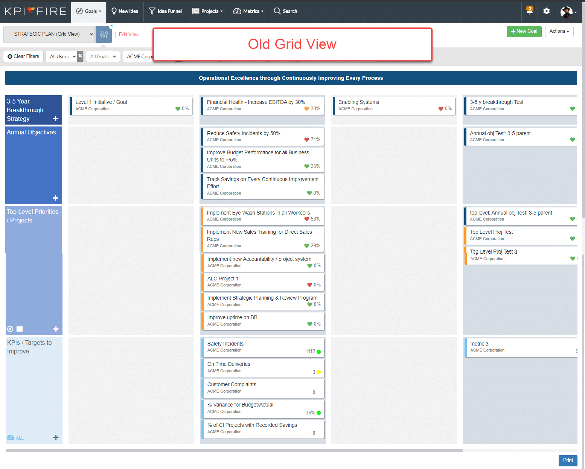Open the Projects menu
585x469 pixels.
tap(207, 11)
